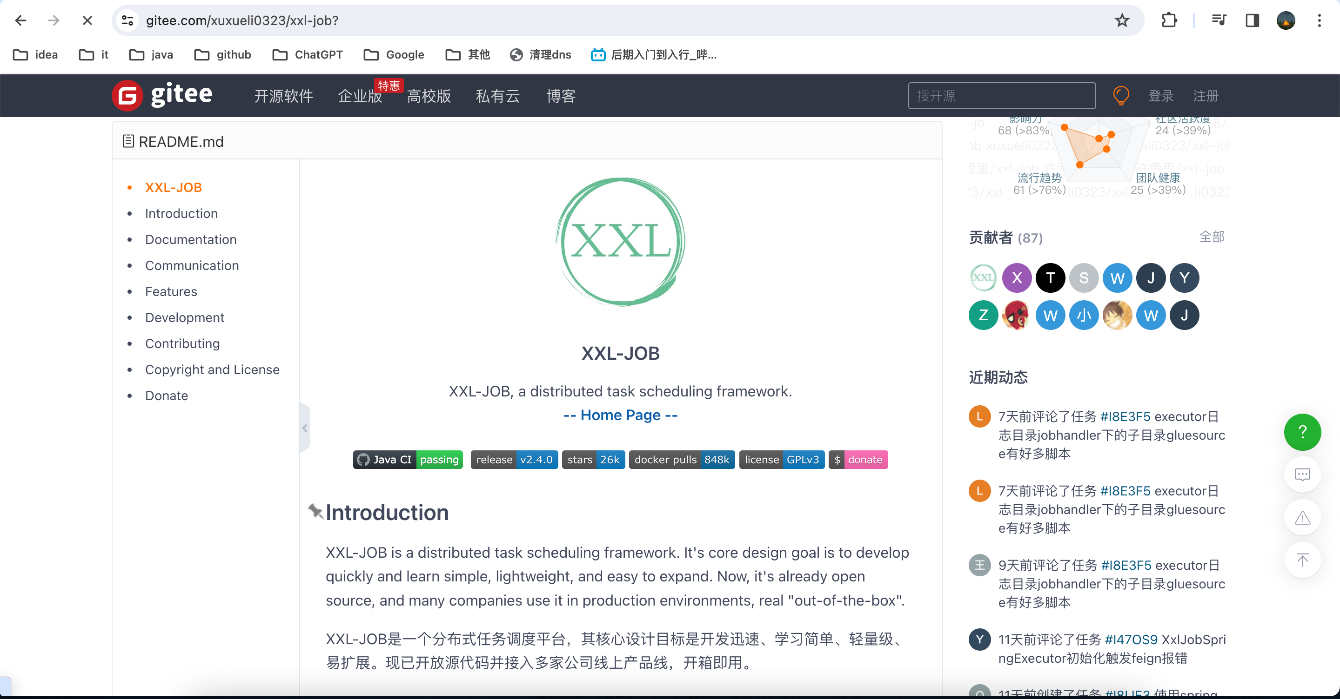
Task: Jump to Documentation in README outline
Action: click(190, 239)
